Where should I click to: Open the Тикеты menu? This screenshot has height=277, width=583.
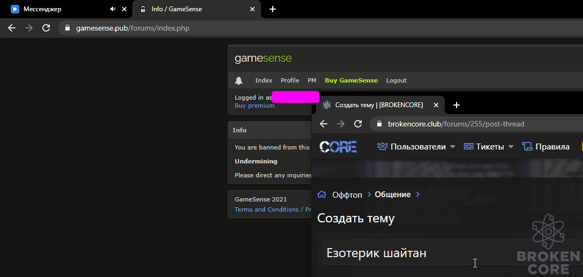[x=484, y=146]
